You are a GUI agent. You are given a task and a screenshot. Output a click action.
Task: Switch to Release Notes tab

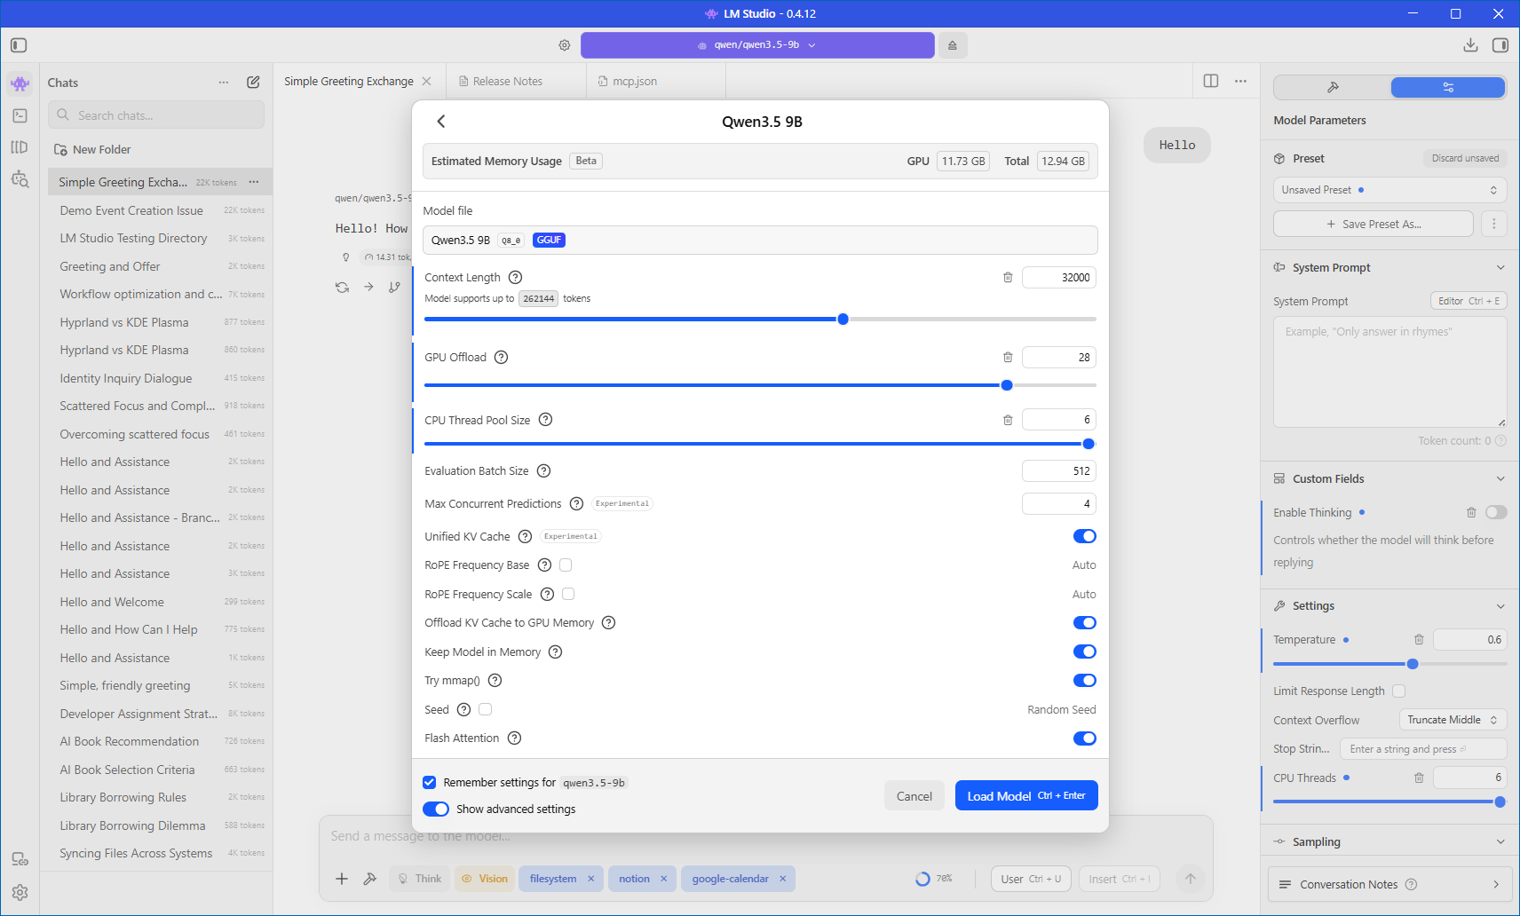click(508, 81)
